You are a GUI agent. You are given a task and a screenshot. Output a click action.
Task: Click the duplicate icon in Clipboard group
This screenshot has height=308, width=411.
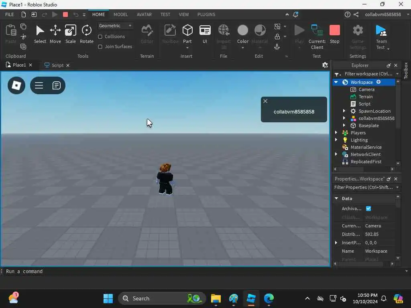23,47
